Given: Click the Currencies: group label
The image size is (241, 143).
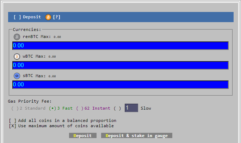Looking at the screenshot, I should [27, 30].
